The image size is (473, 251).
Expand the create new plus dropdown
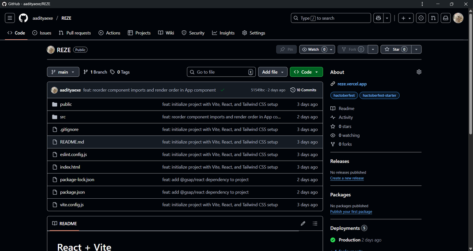tap(406, 18)
